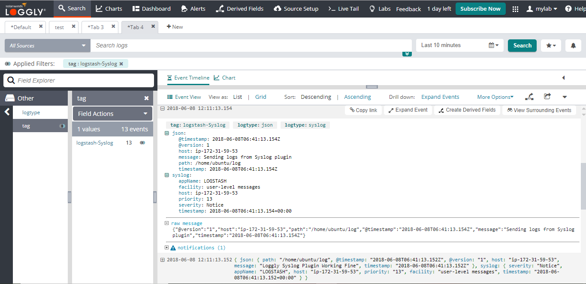Click the derived fields icon near More Options
Image resolution: width=586 pixels, height=284 pixels.
click(530, 97)
